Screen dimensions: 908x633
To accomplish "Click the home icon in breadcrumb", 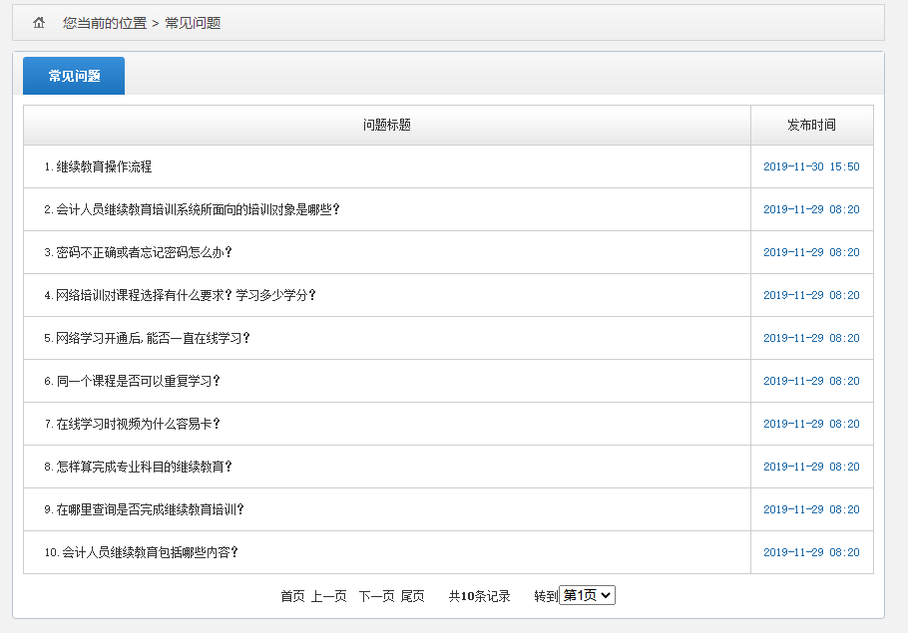I will (x=39, y=23).
